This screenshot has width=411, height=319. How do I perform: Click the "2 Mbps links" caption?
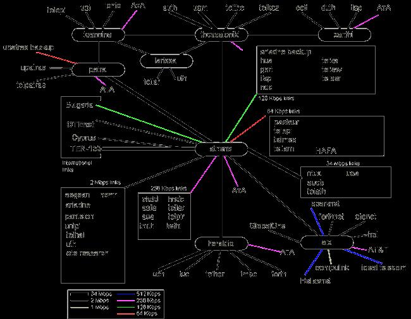106,182
